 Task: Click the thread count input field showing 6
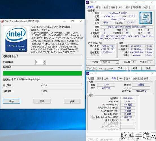[x=39, y=62]
